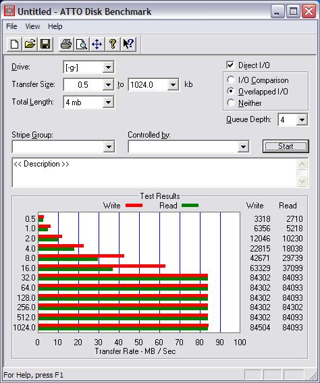The image size is (320, 383).
Task: Open the File menu
Action: [11, 26]
